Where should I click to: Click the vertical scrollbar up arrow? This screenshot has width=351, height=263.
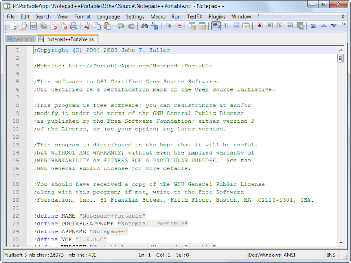point(341,50)
